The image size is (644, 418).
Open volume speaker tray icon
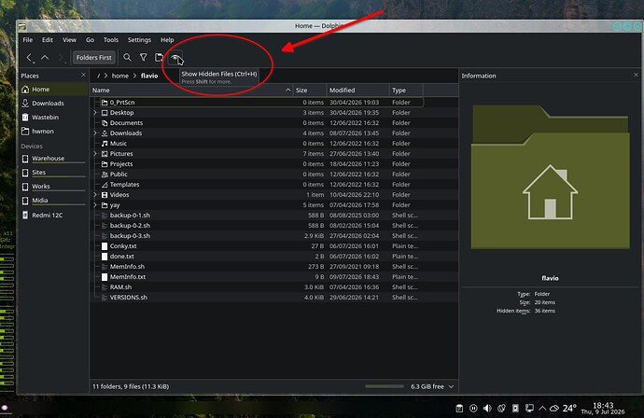tap(487, 408)
